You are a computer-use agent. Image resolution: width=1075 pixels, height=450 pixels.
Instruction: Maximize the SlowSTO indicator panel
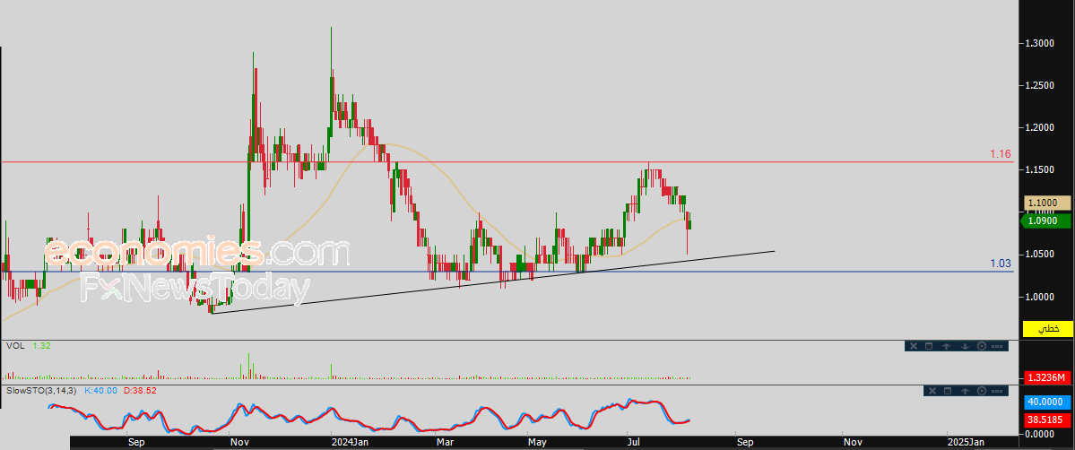pos(948,391)
